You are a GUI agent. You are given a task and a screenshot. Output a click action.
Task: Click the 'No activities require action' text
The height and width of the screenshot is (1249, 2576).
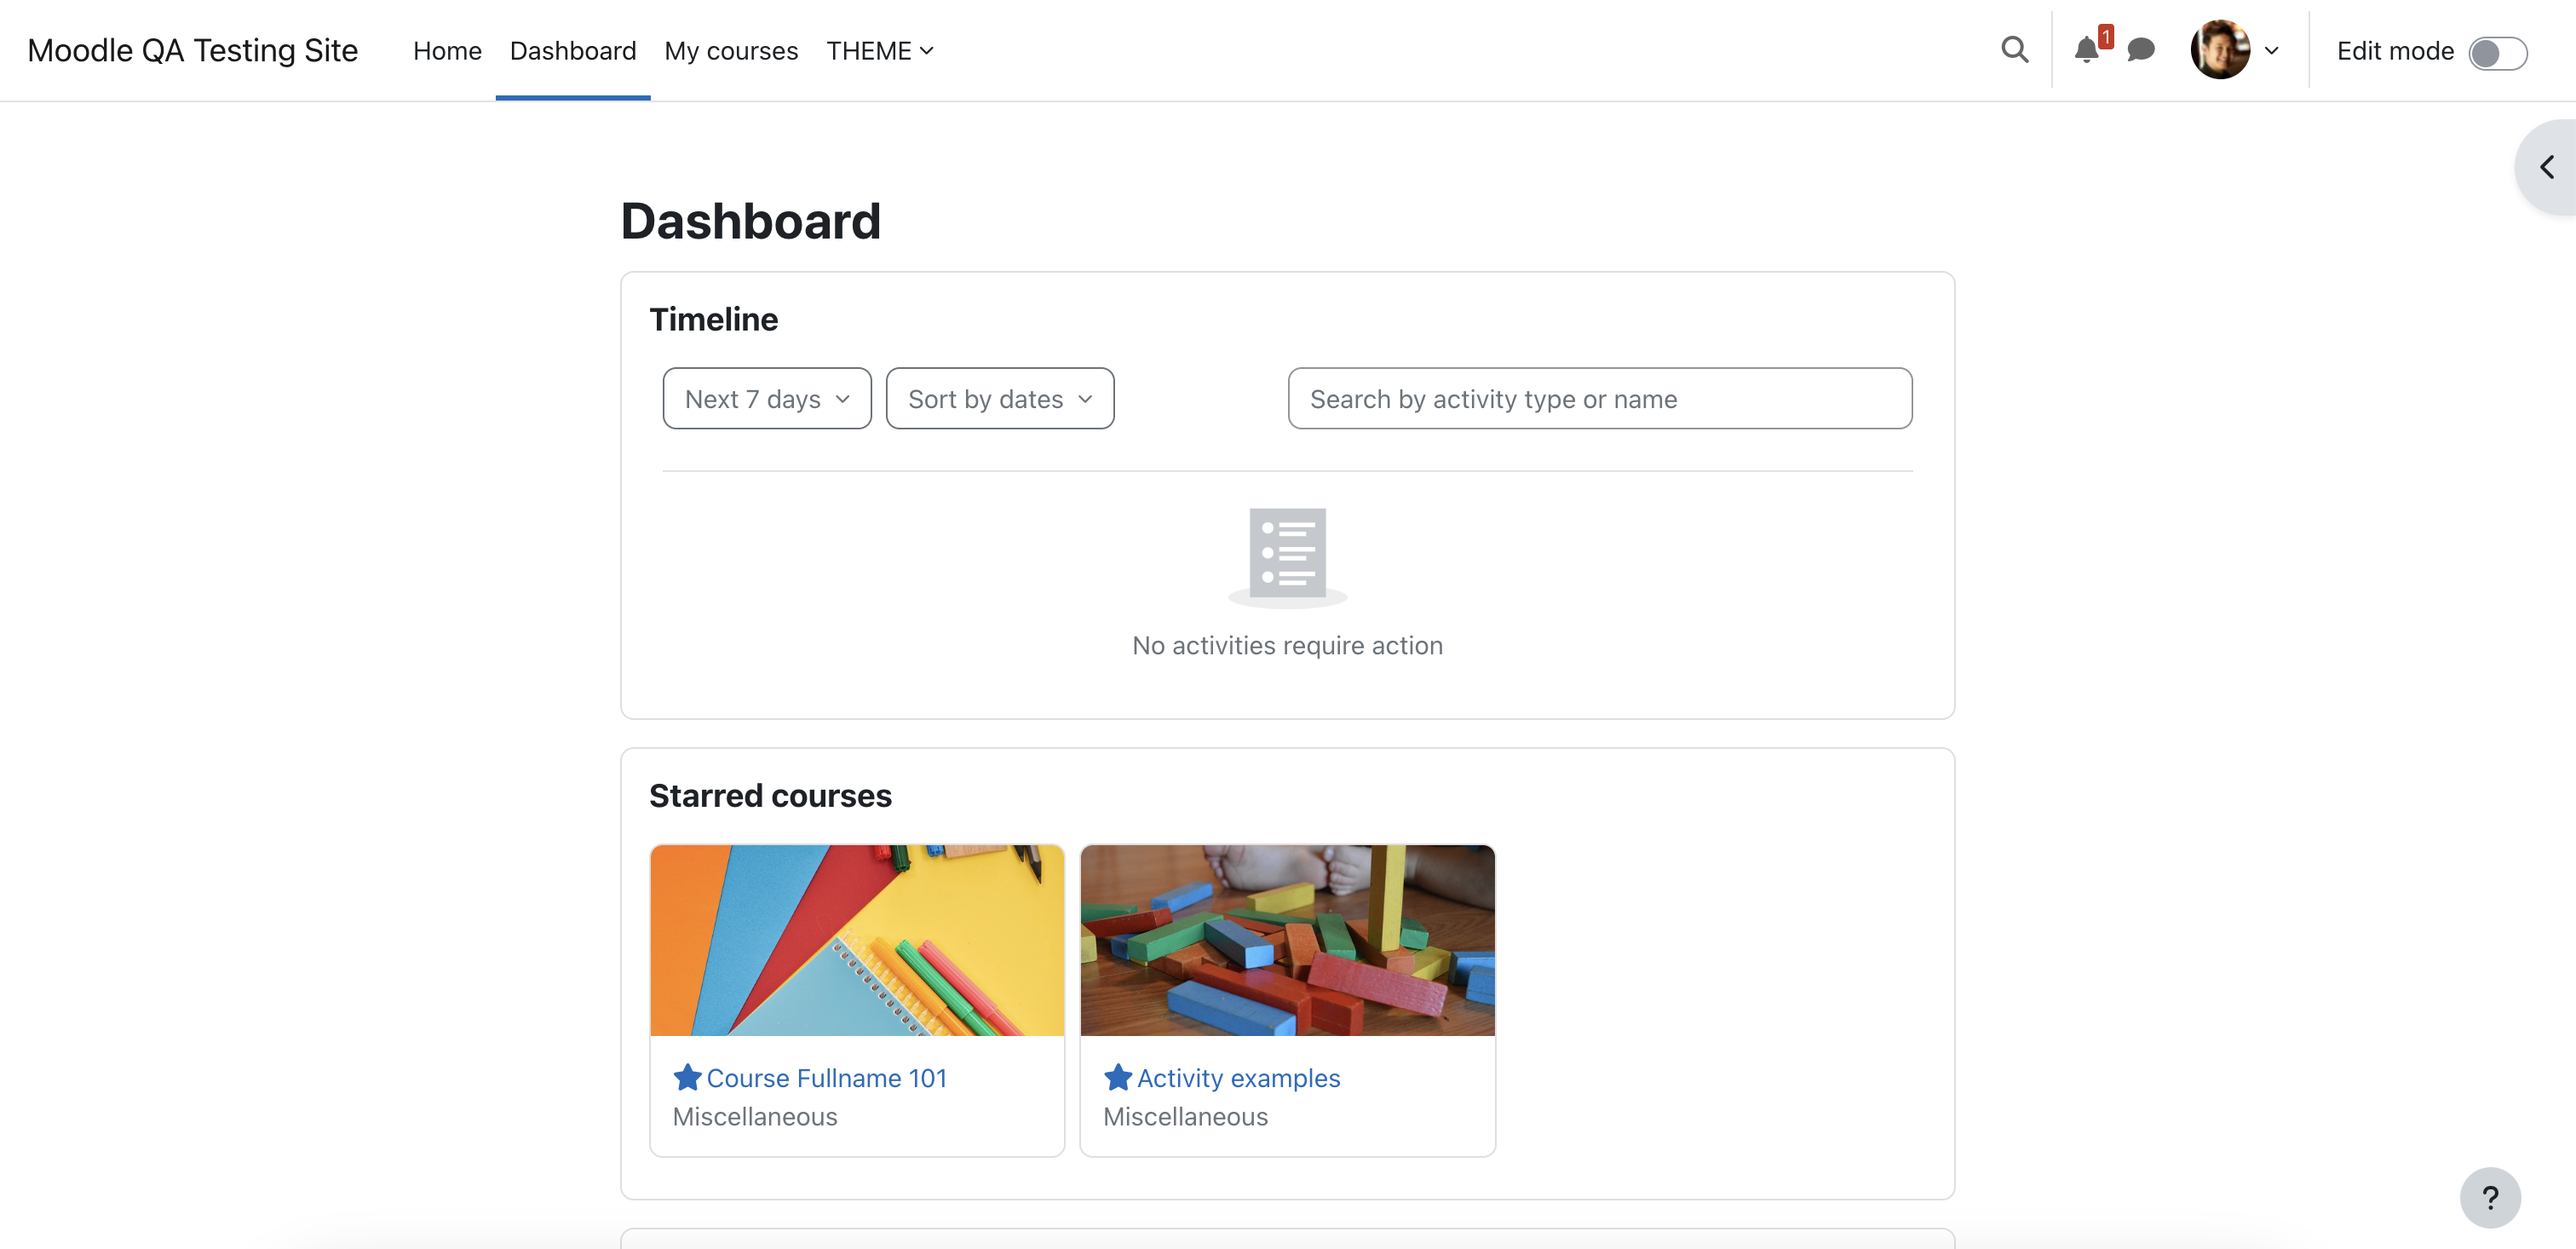tap(1287, 645)
